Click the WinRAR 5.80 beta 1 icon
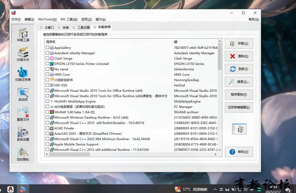Screen dimensions: 296x193 tap(52, 112)
